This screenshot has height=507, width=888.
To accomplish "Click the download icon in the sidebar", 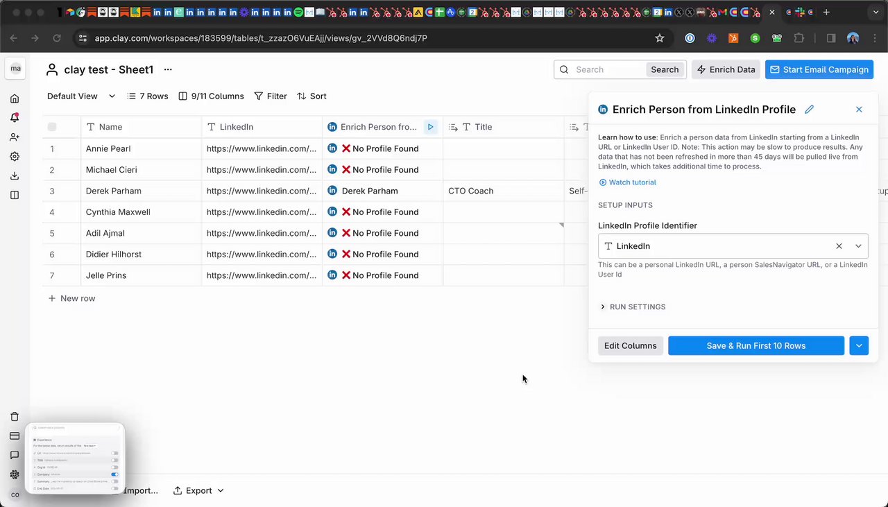I will click(x=15, y=176).
